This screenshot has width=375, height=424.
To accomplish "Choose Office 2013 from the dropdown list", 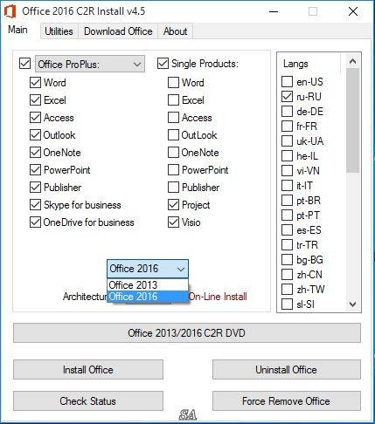I will click(148, 284).
